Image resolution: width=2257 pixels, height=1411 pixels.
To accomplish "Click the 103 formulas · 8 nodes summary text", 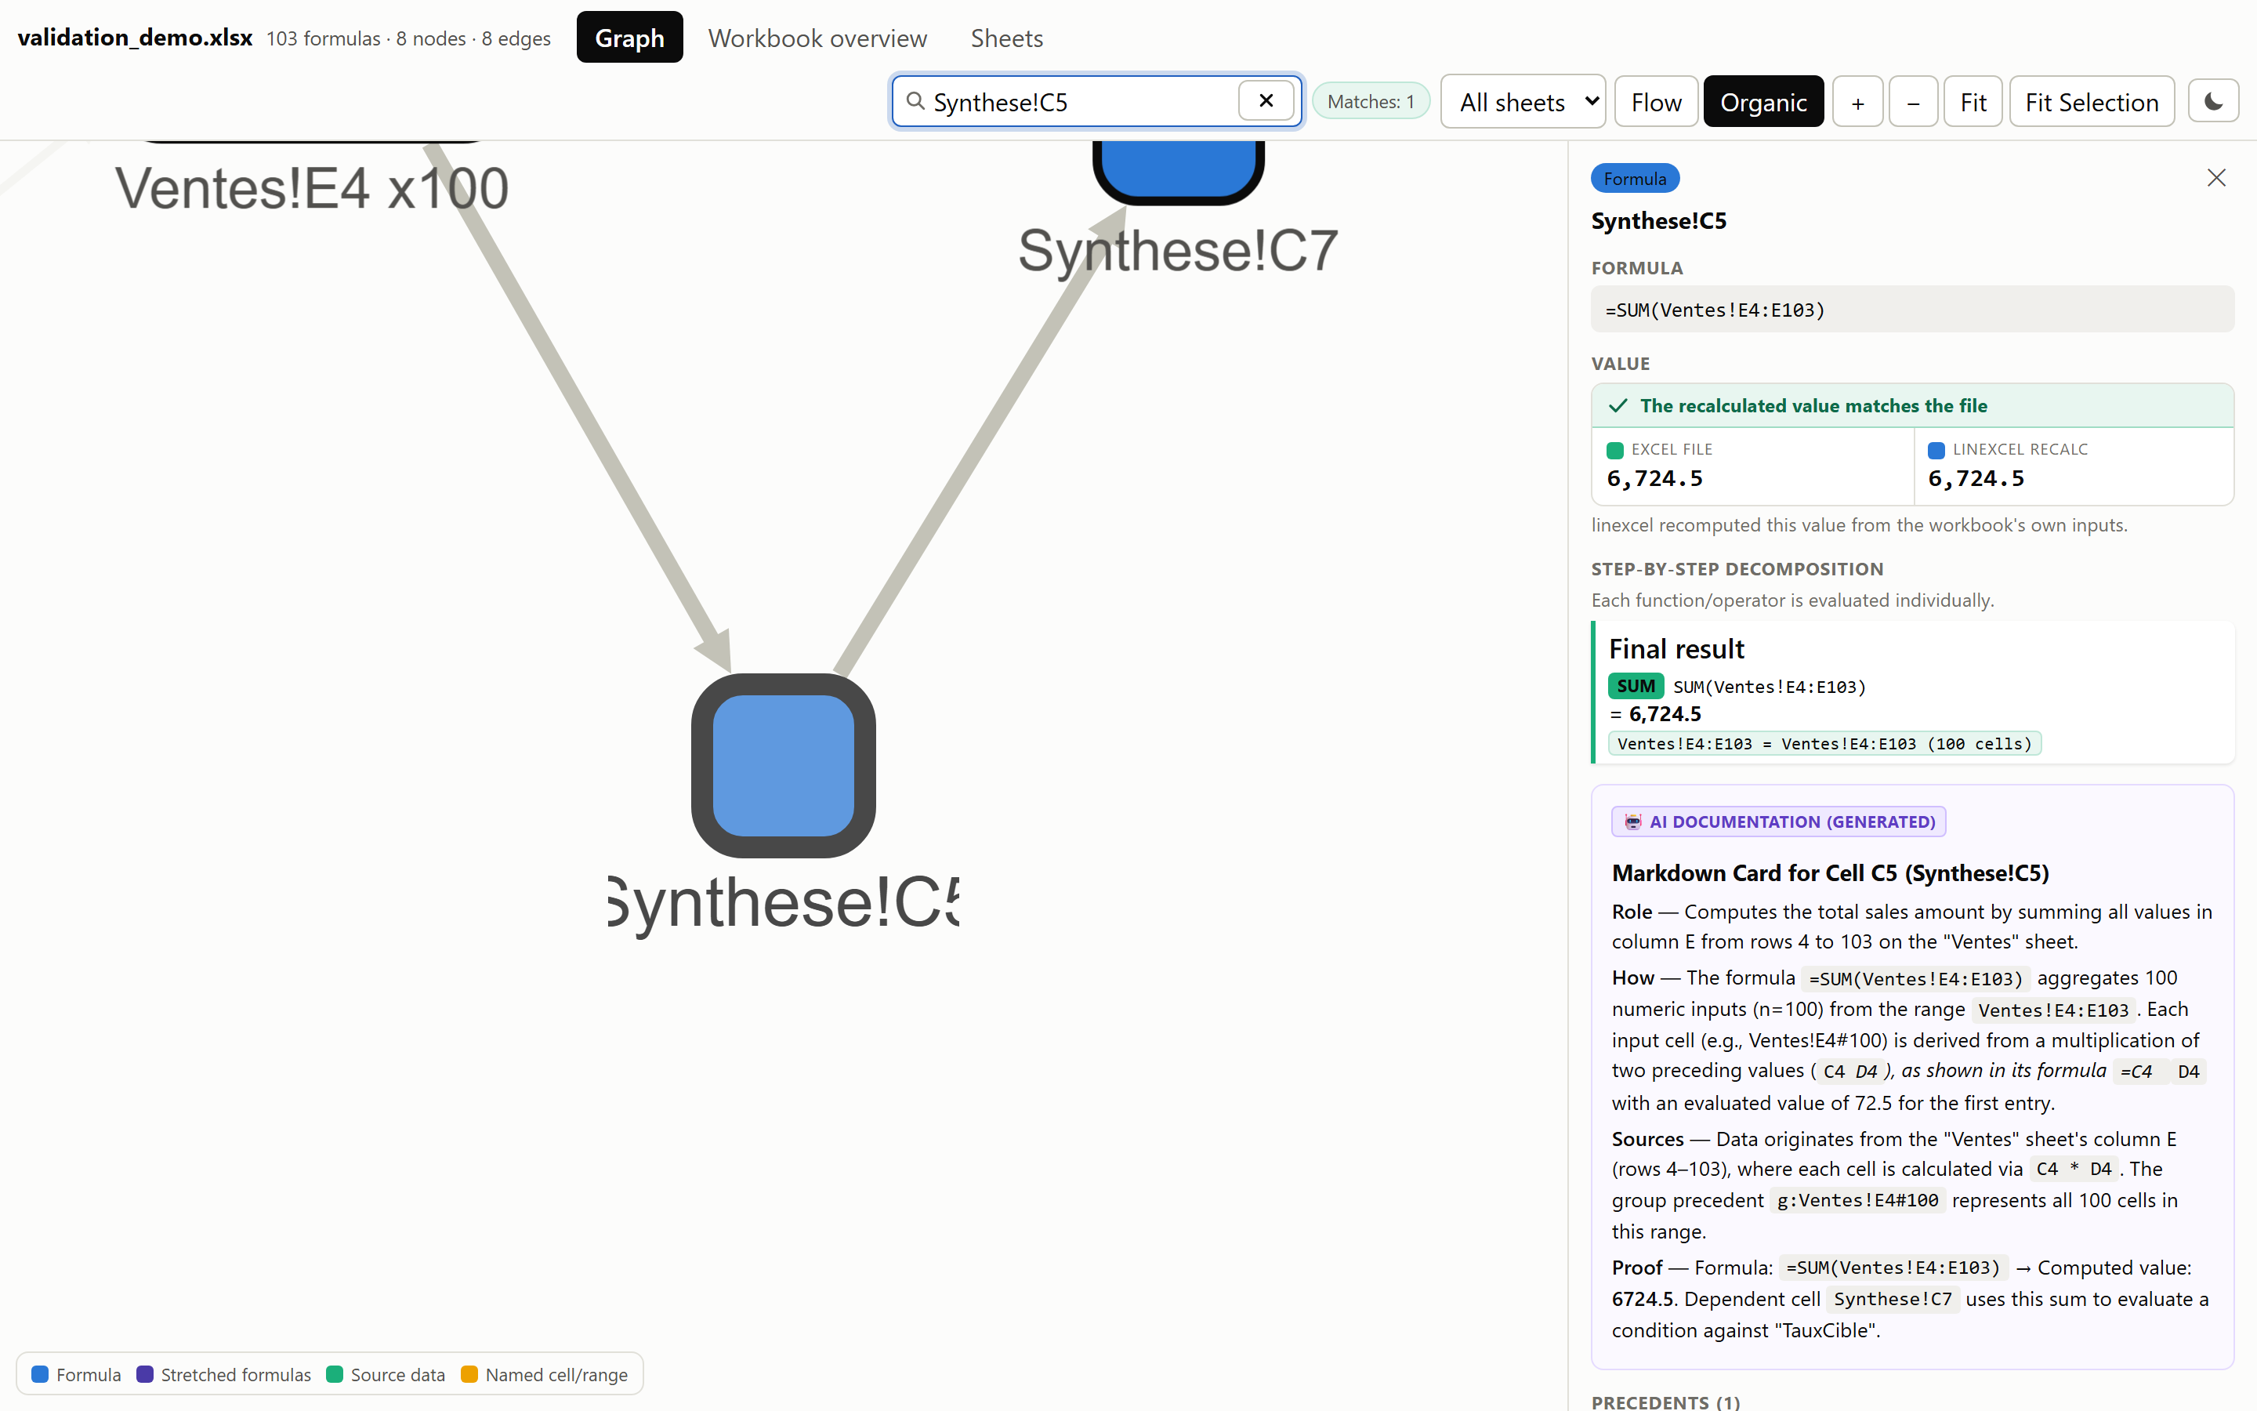I will [x=408, y=38].
